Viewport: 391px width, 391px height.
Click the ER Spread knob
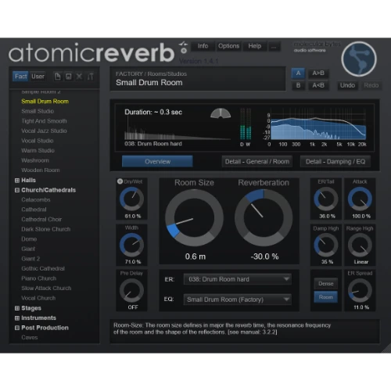coord(360,291)
